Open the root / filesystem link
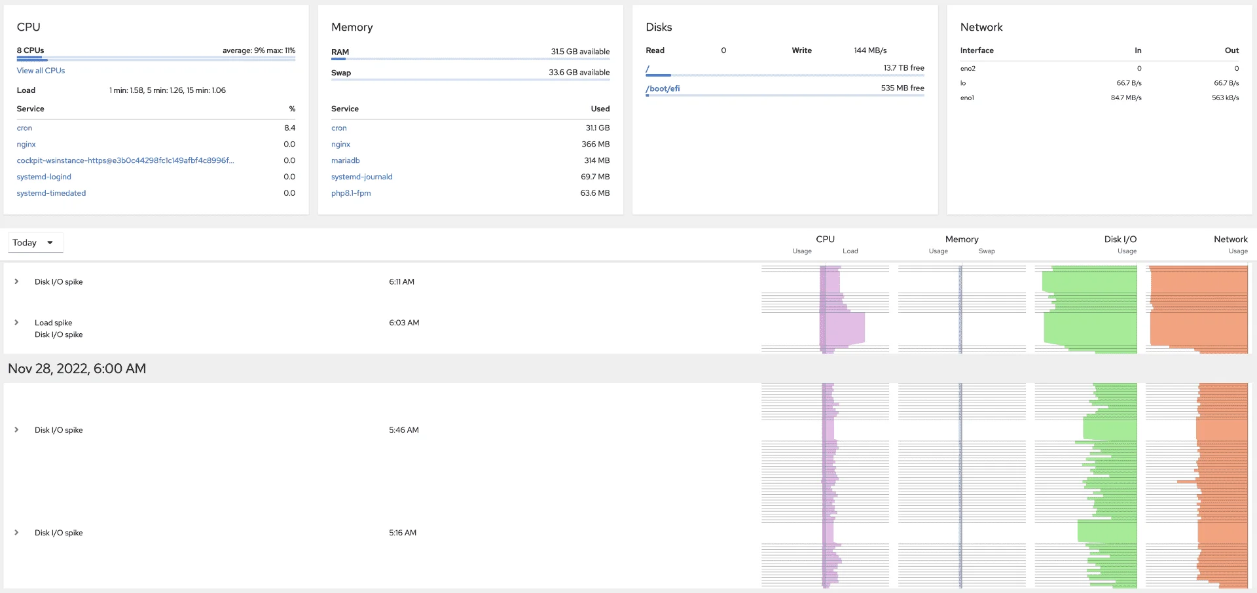The height and width of the screenshot is (593, 1257). pos(647,69)
